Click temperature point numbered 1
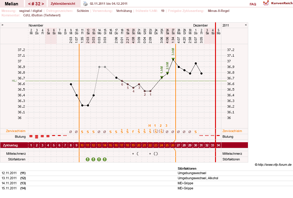Screen dimensions: 293x198 [x=151, y=91]
